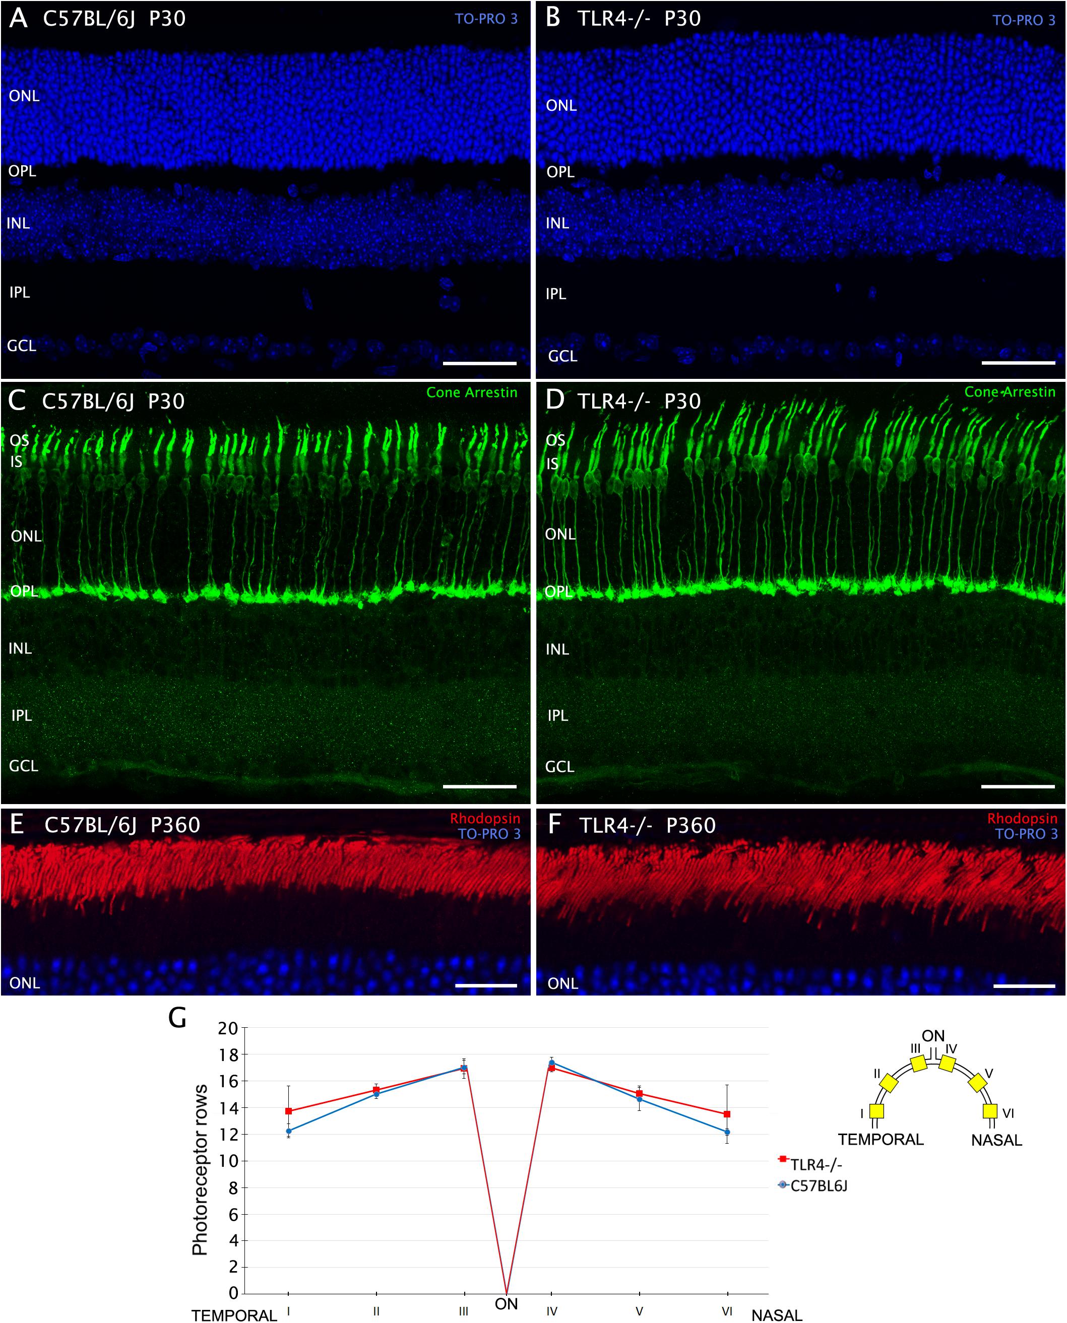1067x1323 pixels.
Task: Click the white scale bar in panel B
Action: click(x=1019, y=363)
